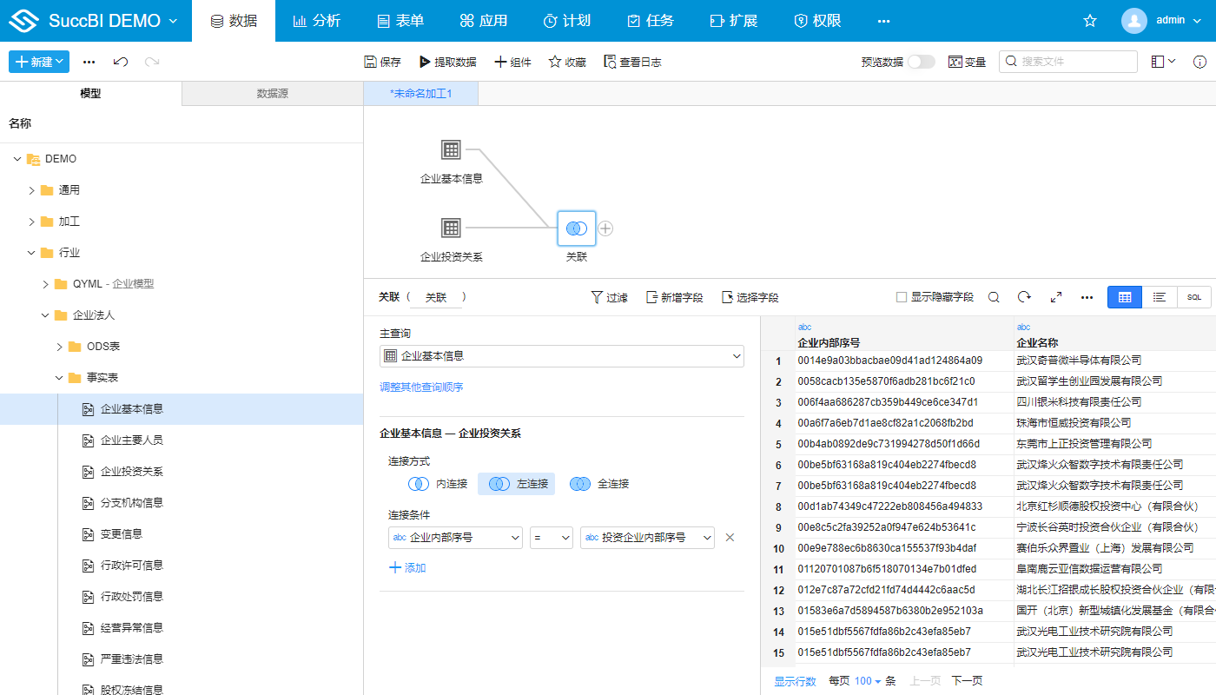The image size is (1216, 695).
Task: Switch to SQL view
Action: (x=1194, y=297)
